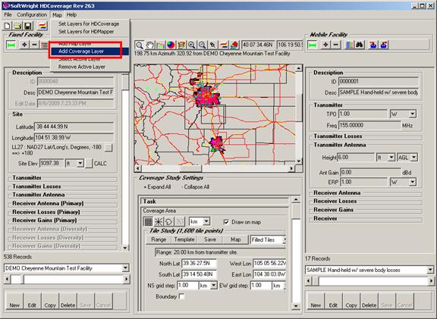Click the Freq 155.00000 input field
Screen dimensions: 437x319
[x=369, y=125]
